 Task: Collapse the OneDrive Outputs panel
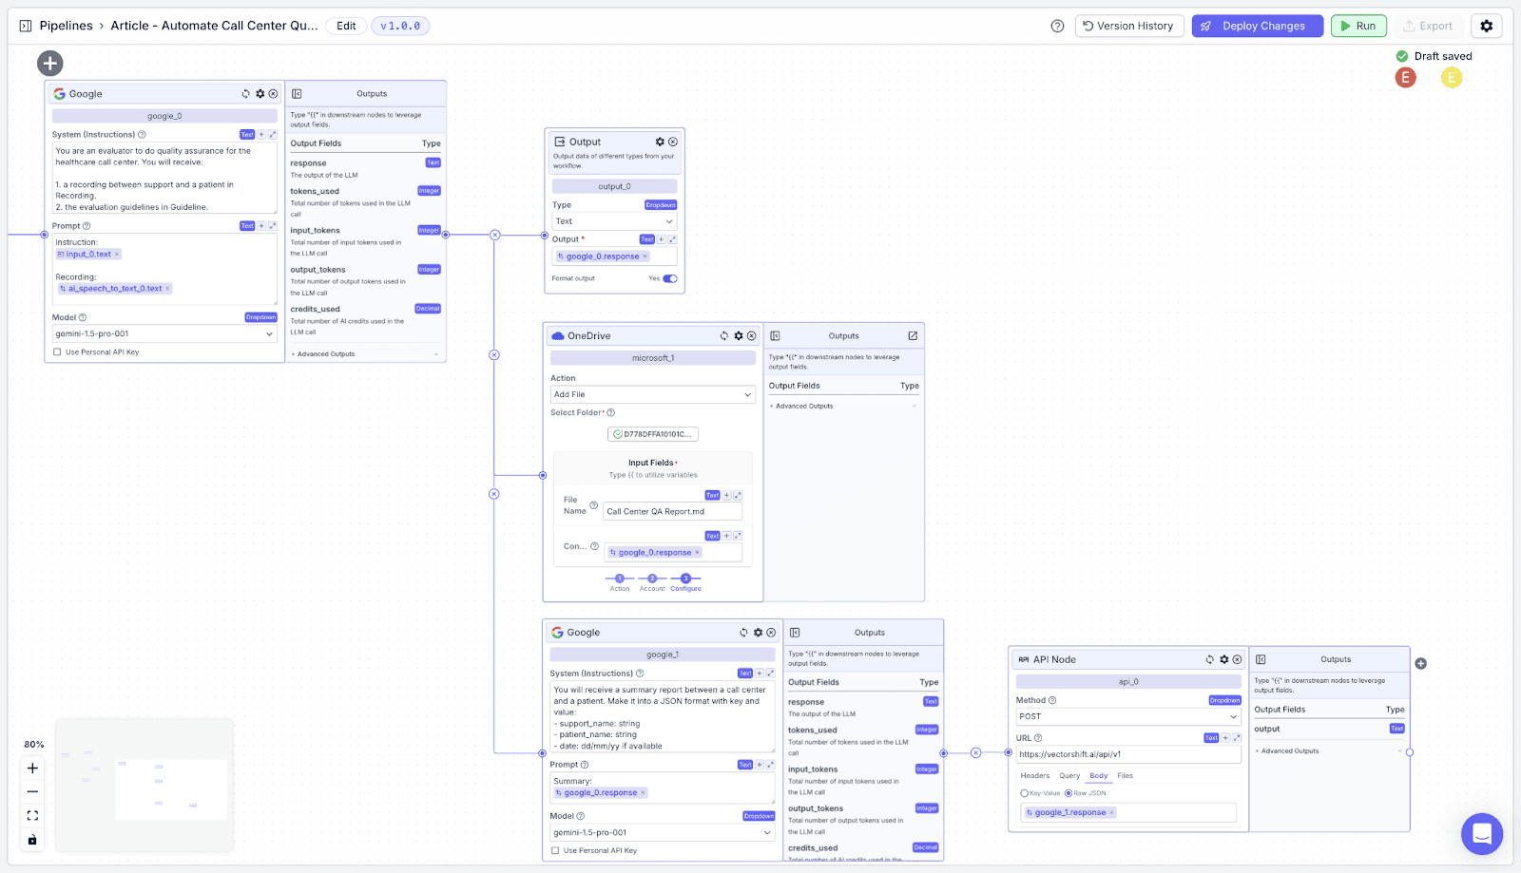(775, 336)
